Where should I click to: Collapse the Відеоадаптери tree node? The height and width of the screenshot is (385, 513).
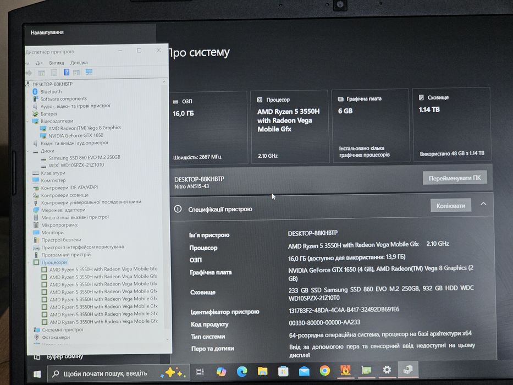(28, 121)
